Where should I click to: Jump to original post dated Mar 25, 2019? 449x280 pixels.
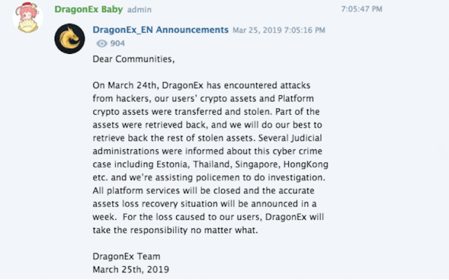(279, 30)
